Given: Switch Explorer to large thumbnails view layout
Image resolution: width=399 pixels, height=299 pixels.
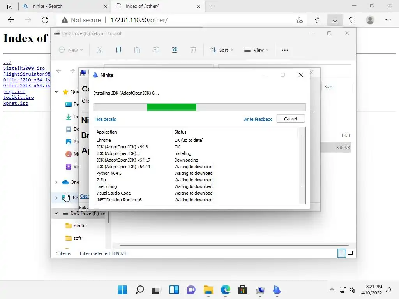Looking at the screenshot, I should point(350,253).
